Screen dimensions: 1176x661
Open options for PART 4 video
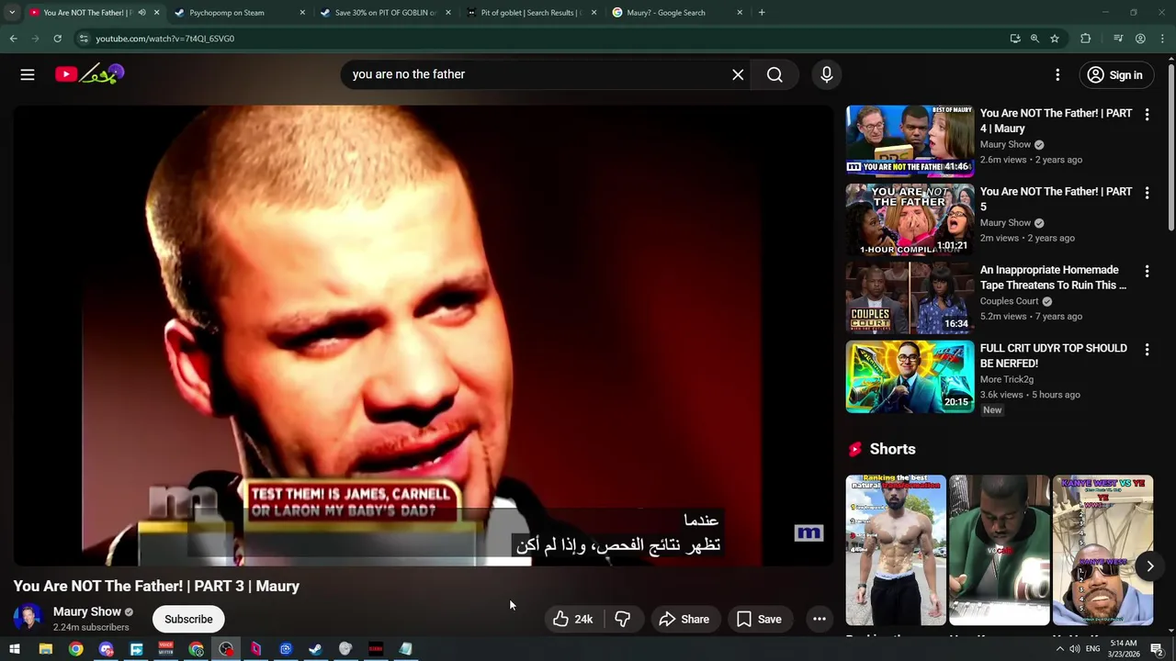click(1147, 115)
